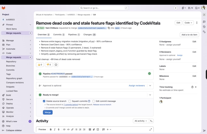The image size is (207, 134).
Task: Edit Assignees in right sidebar
Action: 194,41
